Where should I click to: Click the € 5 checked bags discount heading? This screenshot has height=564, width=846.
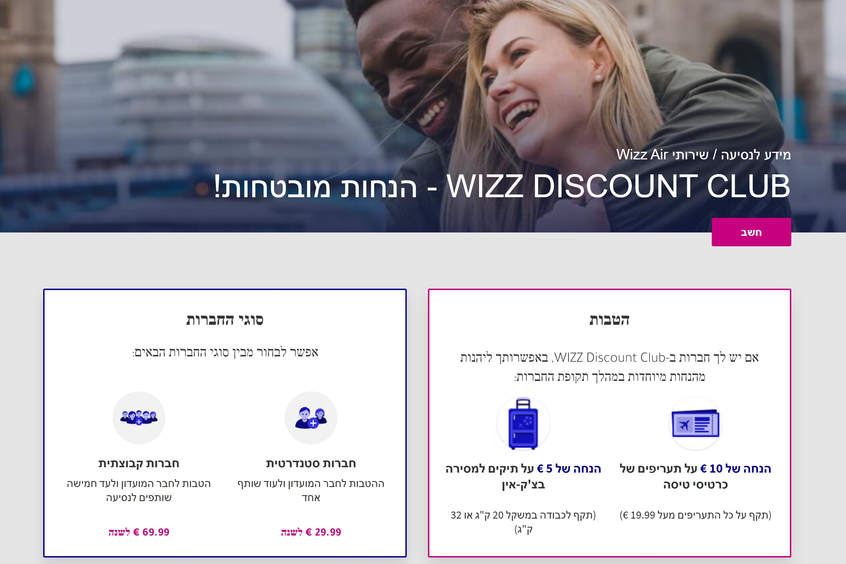[523, 476]
